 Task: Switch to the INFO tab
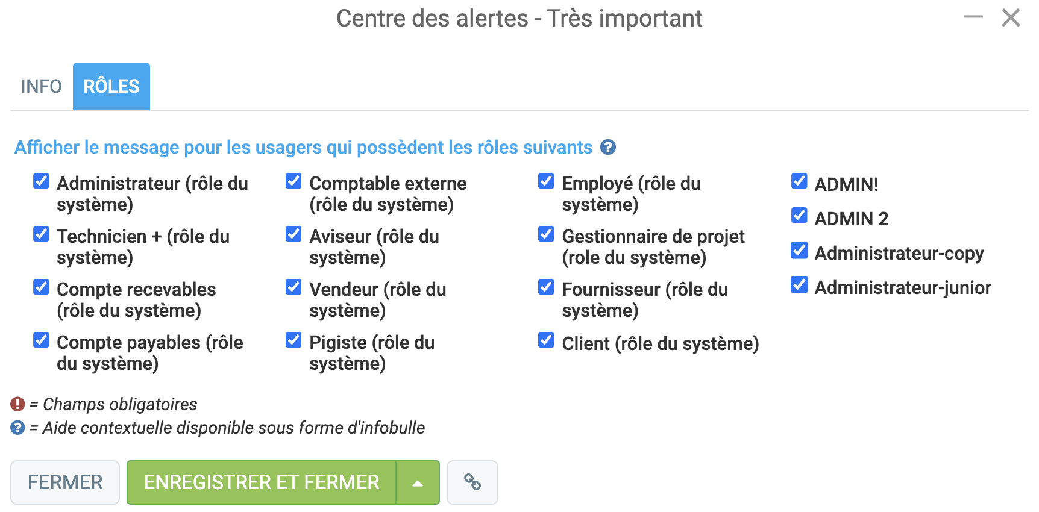click(41, 86)
